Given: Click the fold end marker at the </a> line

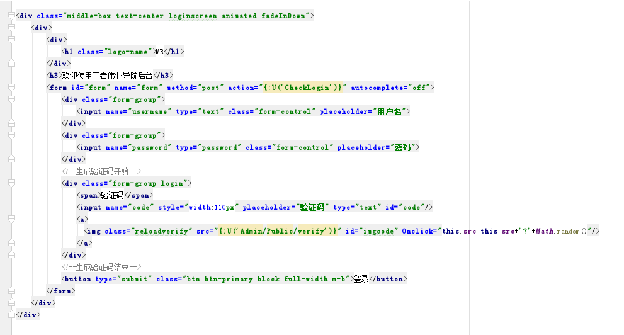Looking at the screenshot, I should (11, 242).
